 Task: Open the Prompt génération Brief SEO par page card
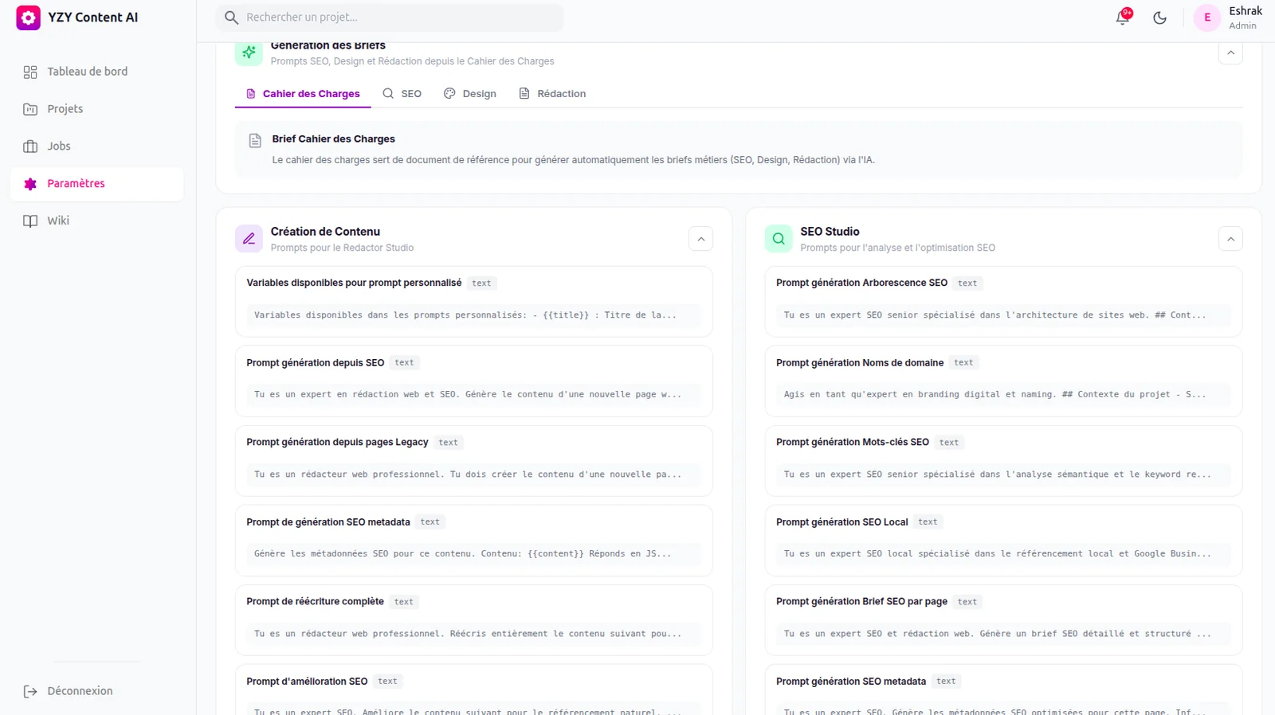1004,620
